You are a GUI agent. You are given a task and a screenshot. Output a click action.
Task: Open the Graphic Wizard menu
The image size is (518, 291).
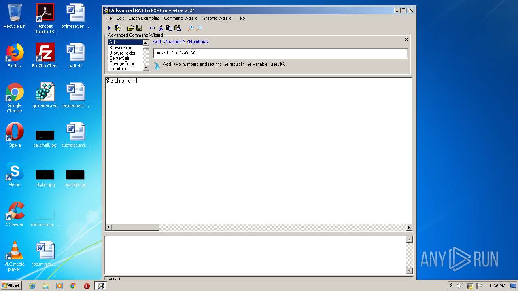[217, 18]
